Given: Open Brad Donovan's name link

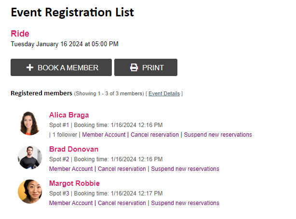Looking at the screenshot, I should tap(74, 149).
